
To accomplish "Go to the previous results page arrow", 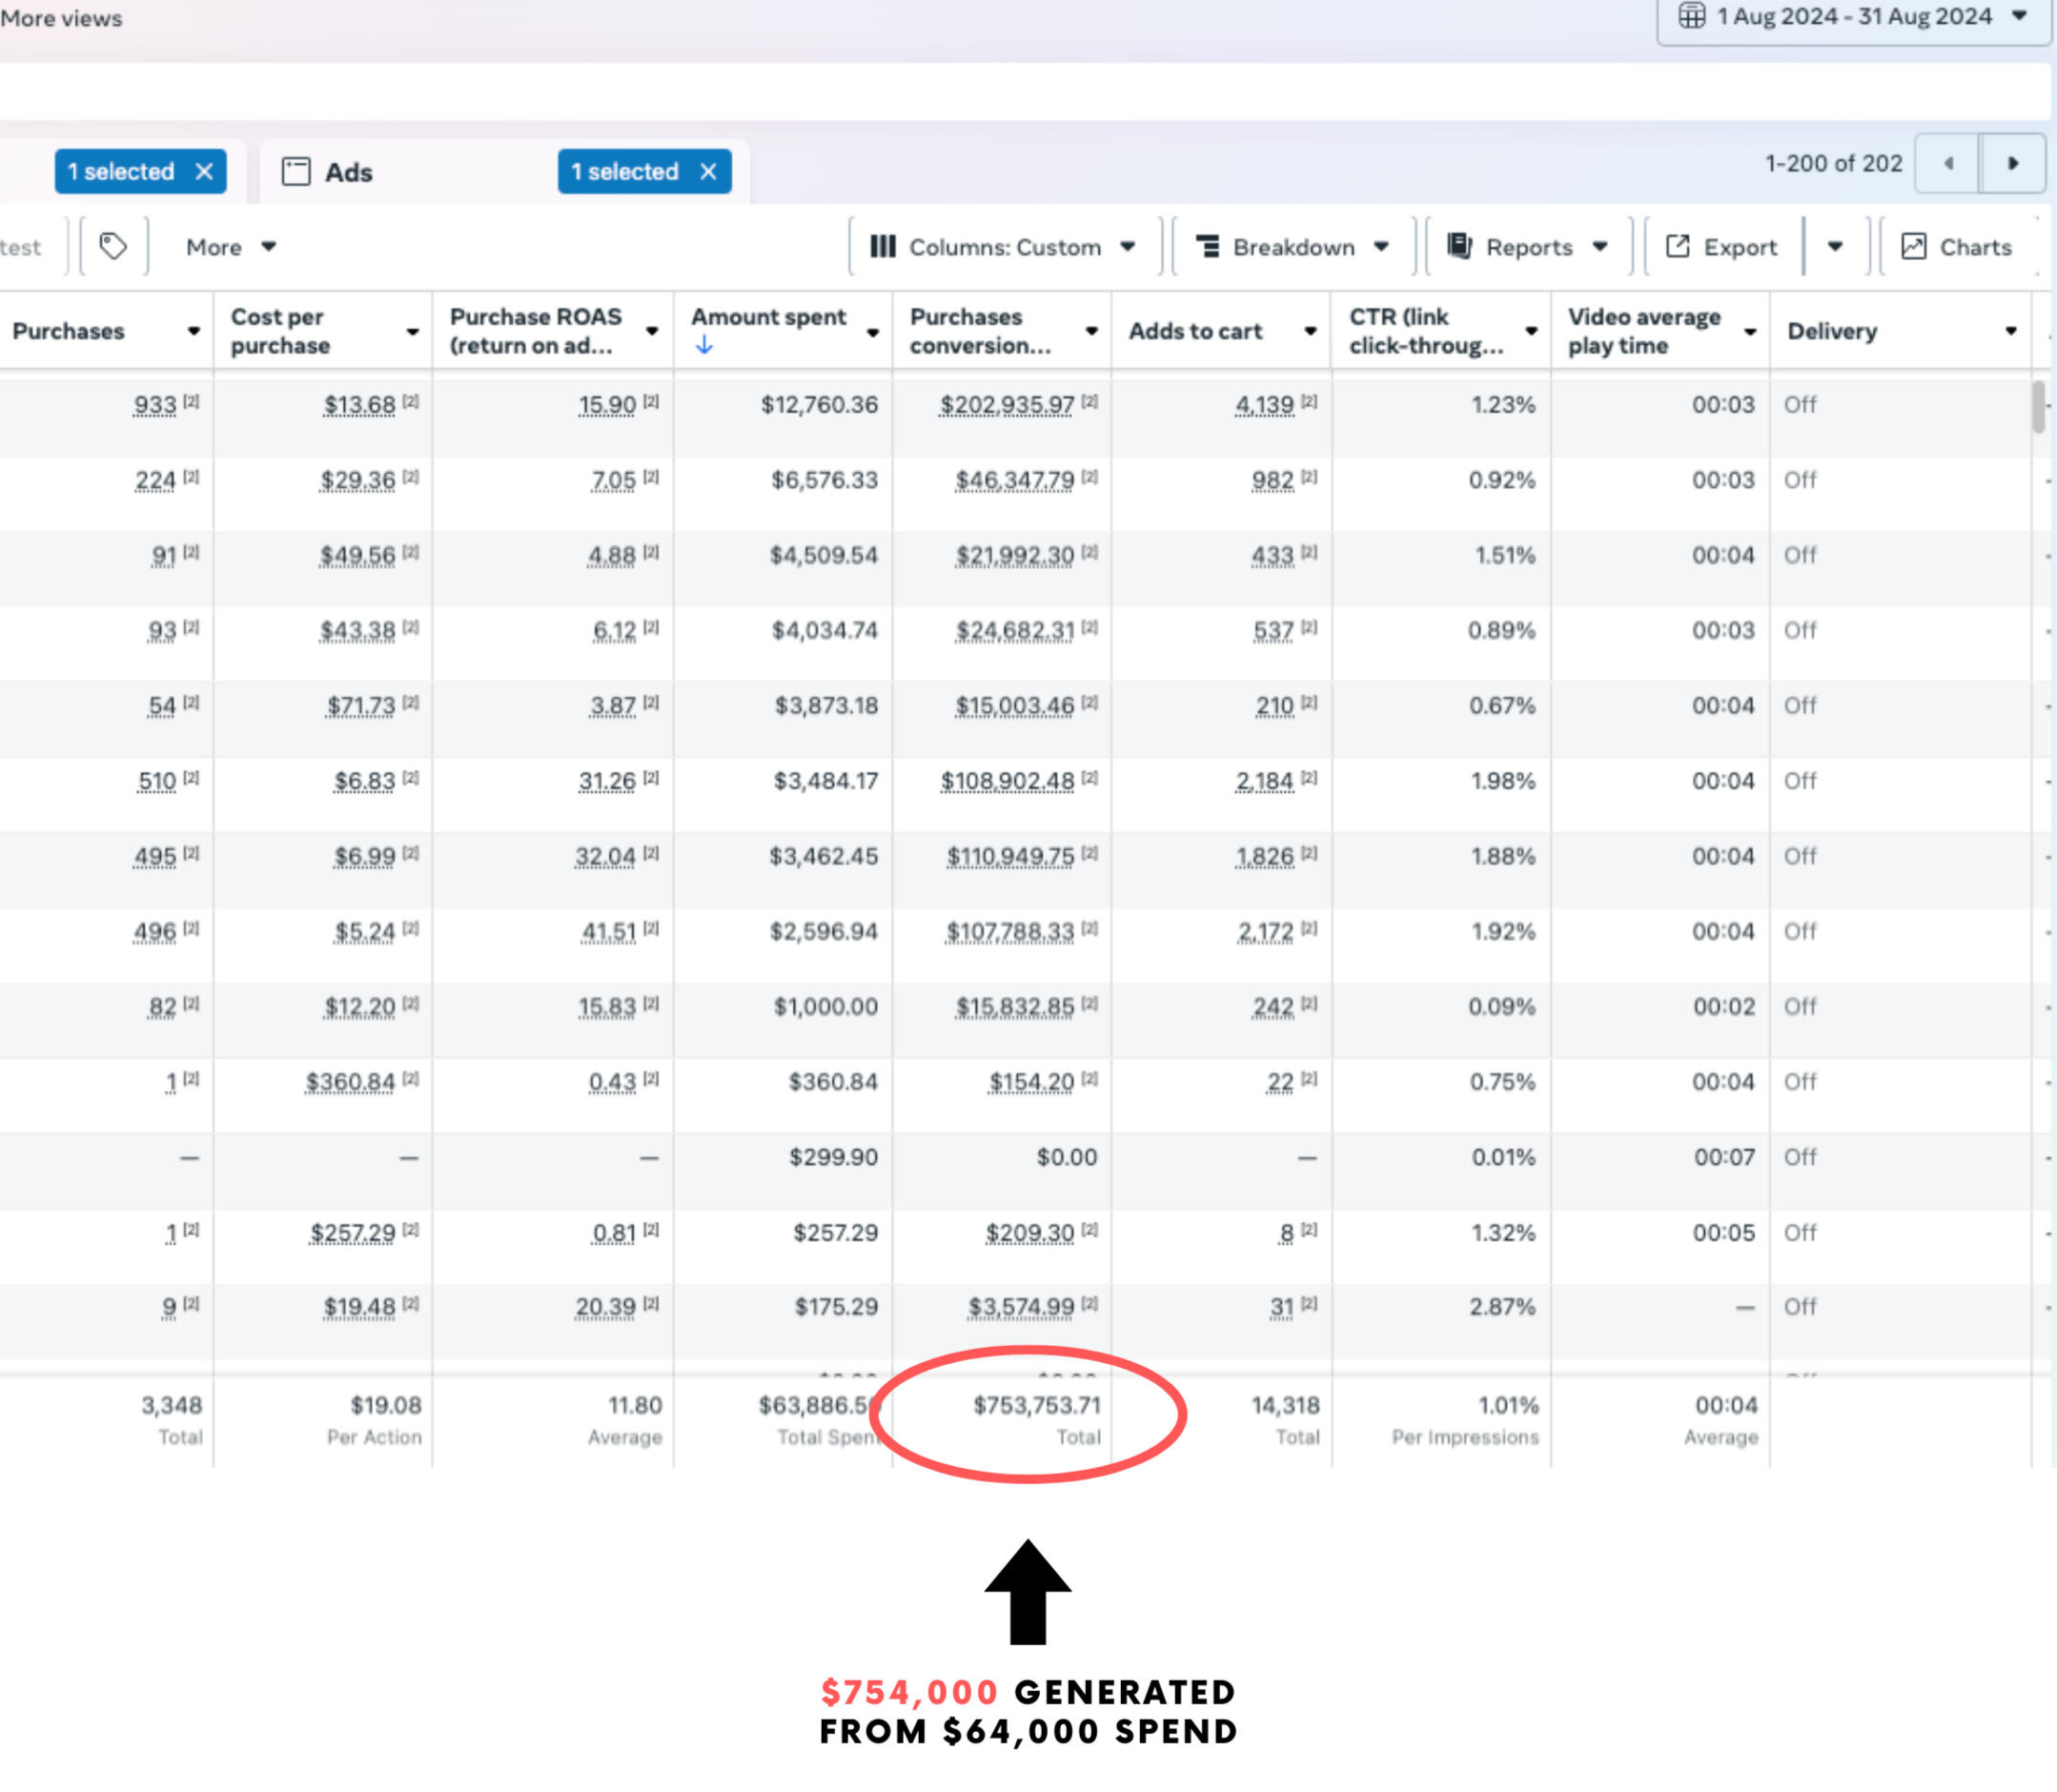I will (x=1947, y=163).
